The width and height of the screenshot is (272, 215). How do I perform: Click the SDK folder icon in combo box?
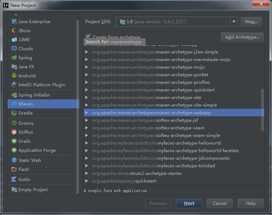point(123,22)
